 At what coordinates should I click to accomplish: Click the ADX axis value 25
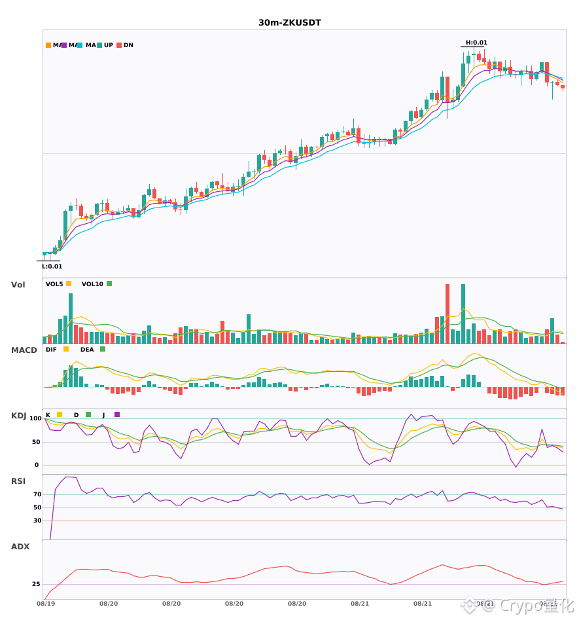click(x=36, y=584)
